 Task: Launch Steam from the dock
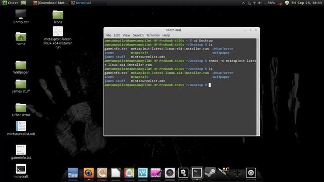tap(210, 173)
